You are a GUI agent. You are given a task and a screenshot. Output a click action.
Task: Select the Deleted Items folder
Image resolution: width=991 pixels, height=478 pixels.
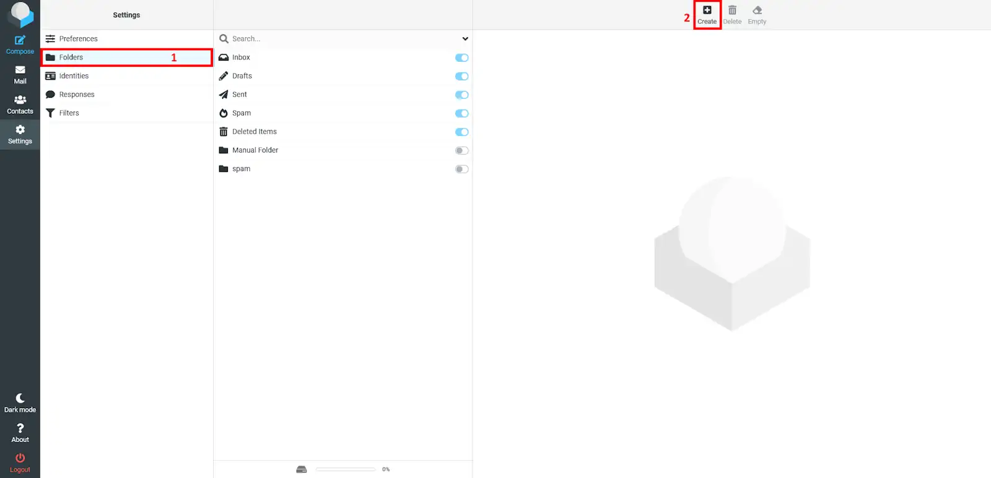click(255, 132)
